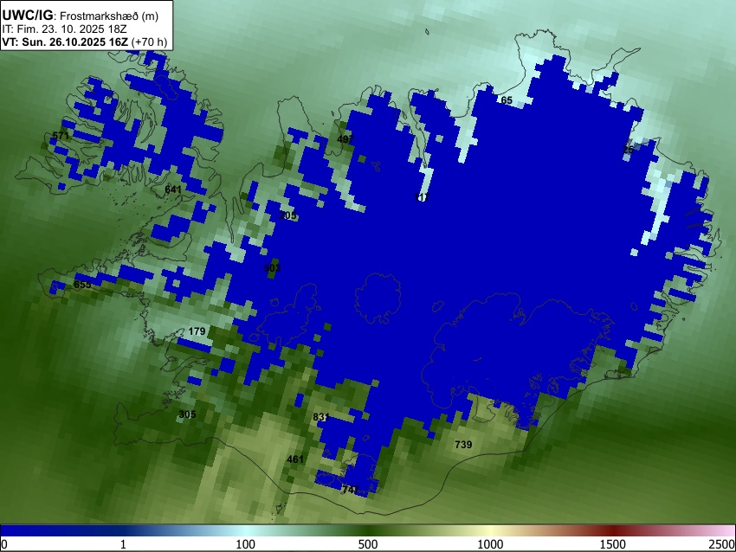Click the 461 value in the south
Viewport: 736px width, 552px height.
[295, 459]
